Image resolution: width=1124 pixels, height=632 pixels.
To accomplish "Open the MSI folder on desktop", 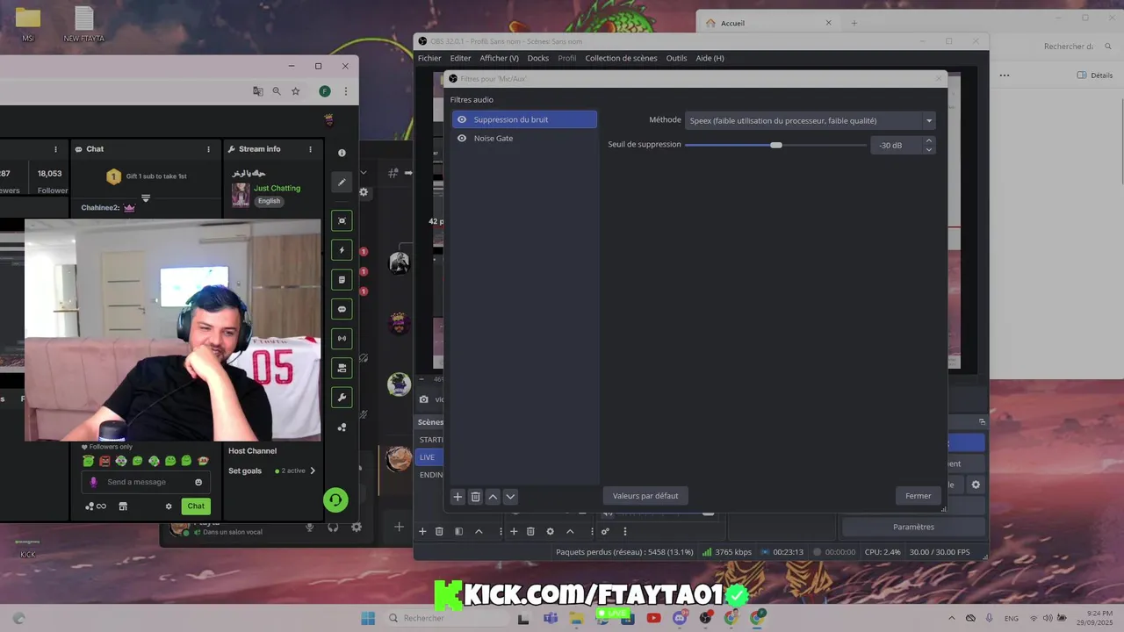I will pyautogui.click(x=28, y=24).
